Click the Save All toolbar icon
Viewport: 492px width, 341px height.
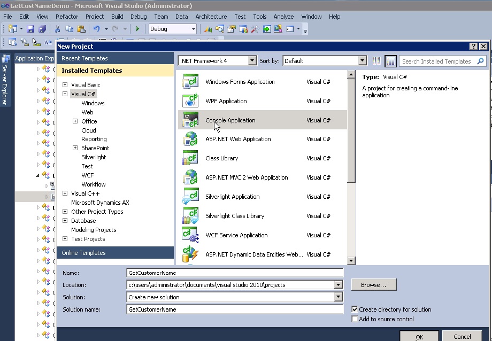click(42, 29)
